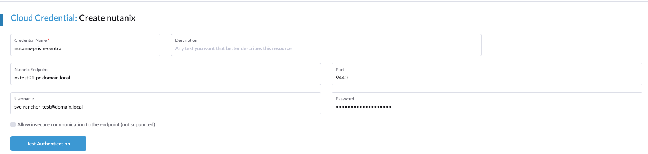Click the svc-rancher-test@domain.local username value

(x=49, y=107)
